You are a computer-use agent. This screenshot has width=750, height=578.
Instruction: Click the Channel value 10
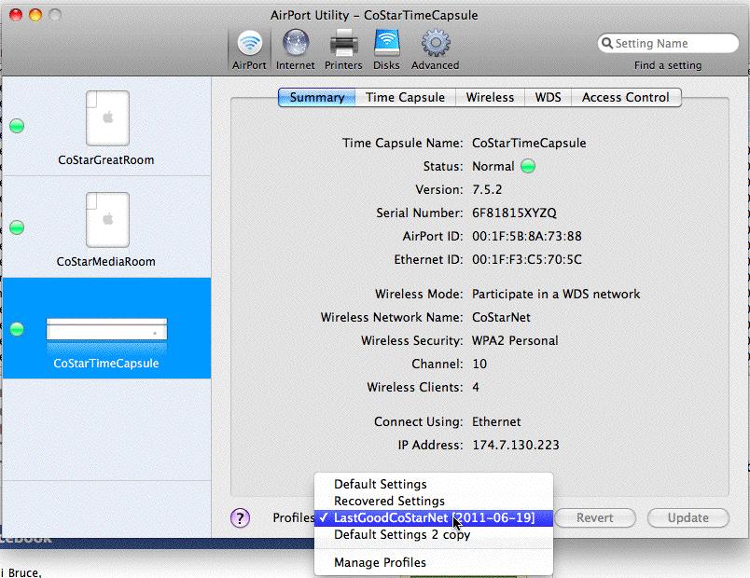(x=479, y=364)
